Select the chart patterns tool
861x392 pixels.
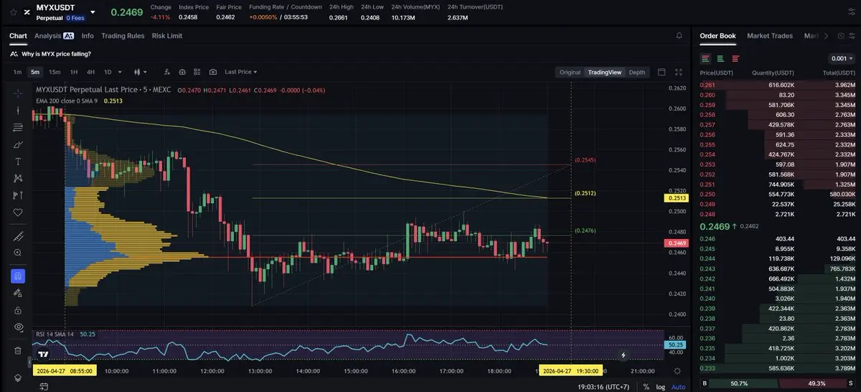tap(17, 178)
